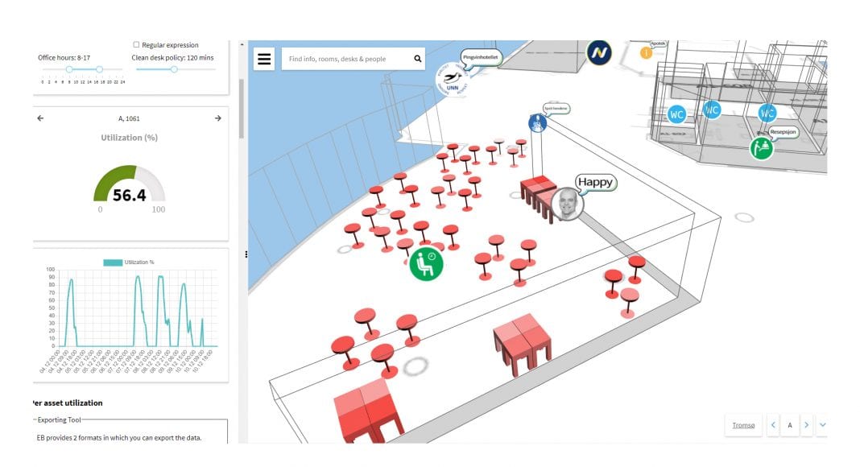The image size is (860, 467).
Task: Click the Find info, rooms, desks search field
Action: click(346, 59)
